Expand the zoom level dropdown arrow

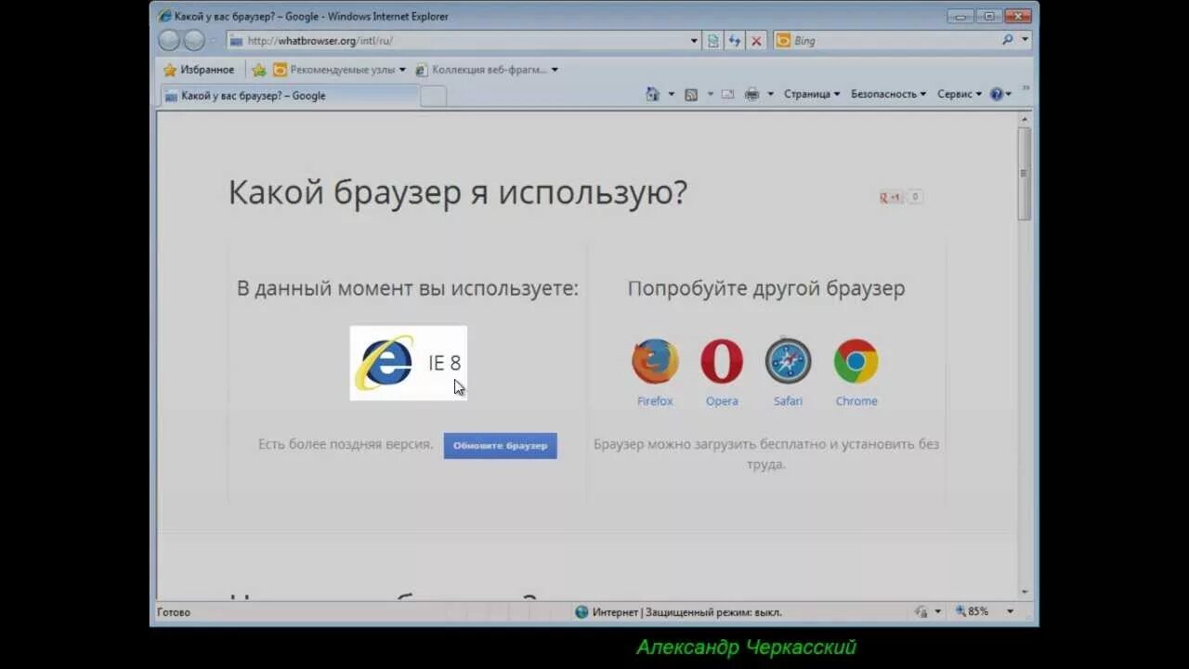[x=1010, y=612]
